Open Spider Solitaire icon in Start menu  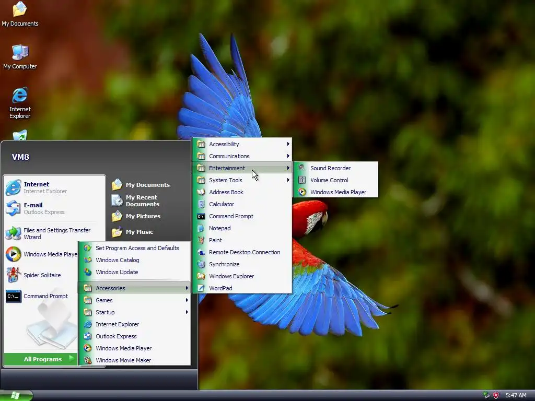point(13,275)
